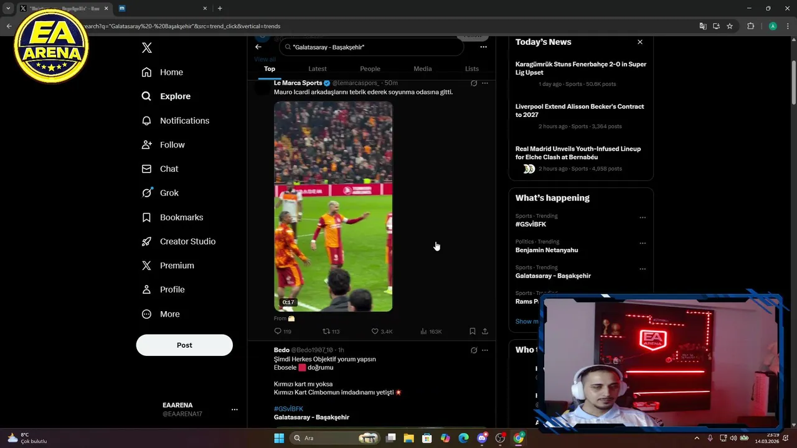The height and width of the screenshot is (448, 797).
Task: Open trending topic Benjamin Netanyahu
Action: pos(547,250)
